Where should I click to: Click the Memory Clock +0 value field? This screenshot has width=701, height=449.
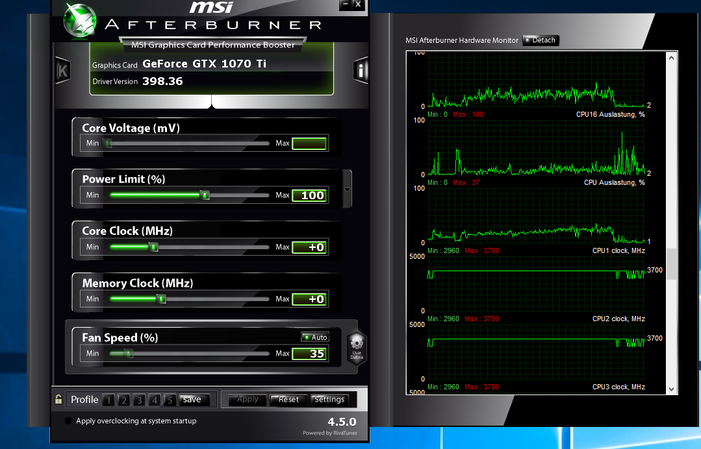(x=309, y=298)
